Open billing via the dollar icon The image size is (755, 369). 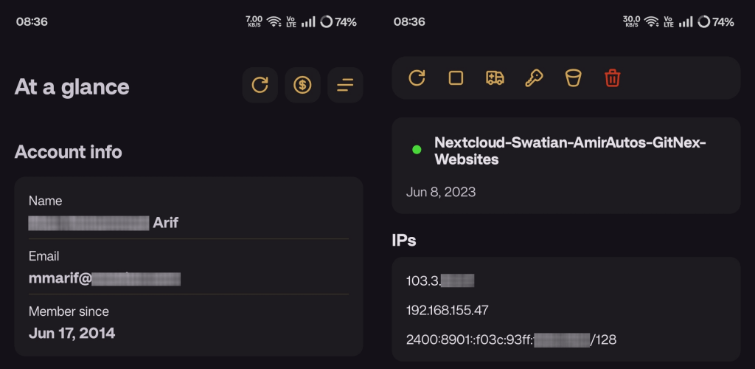(302, 85)
